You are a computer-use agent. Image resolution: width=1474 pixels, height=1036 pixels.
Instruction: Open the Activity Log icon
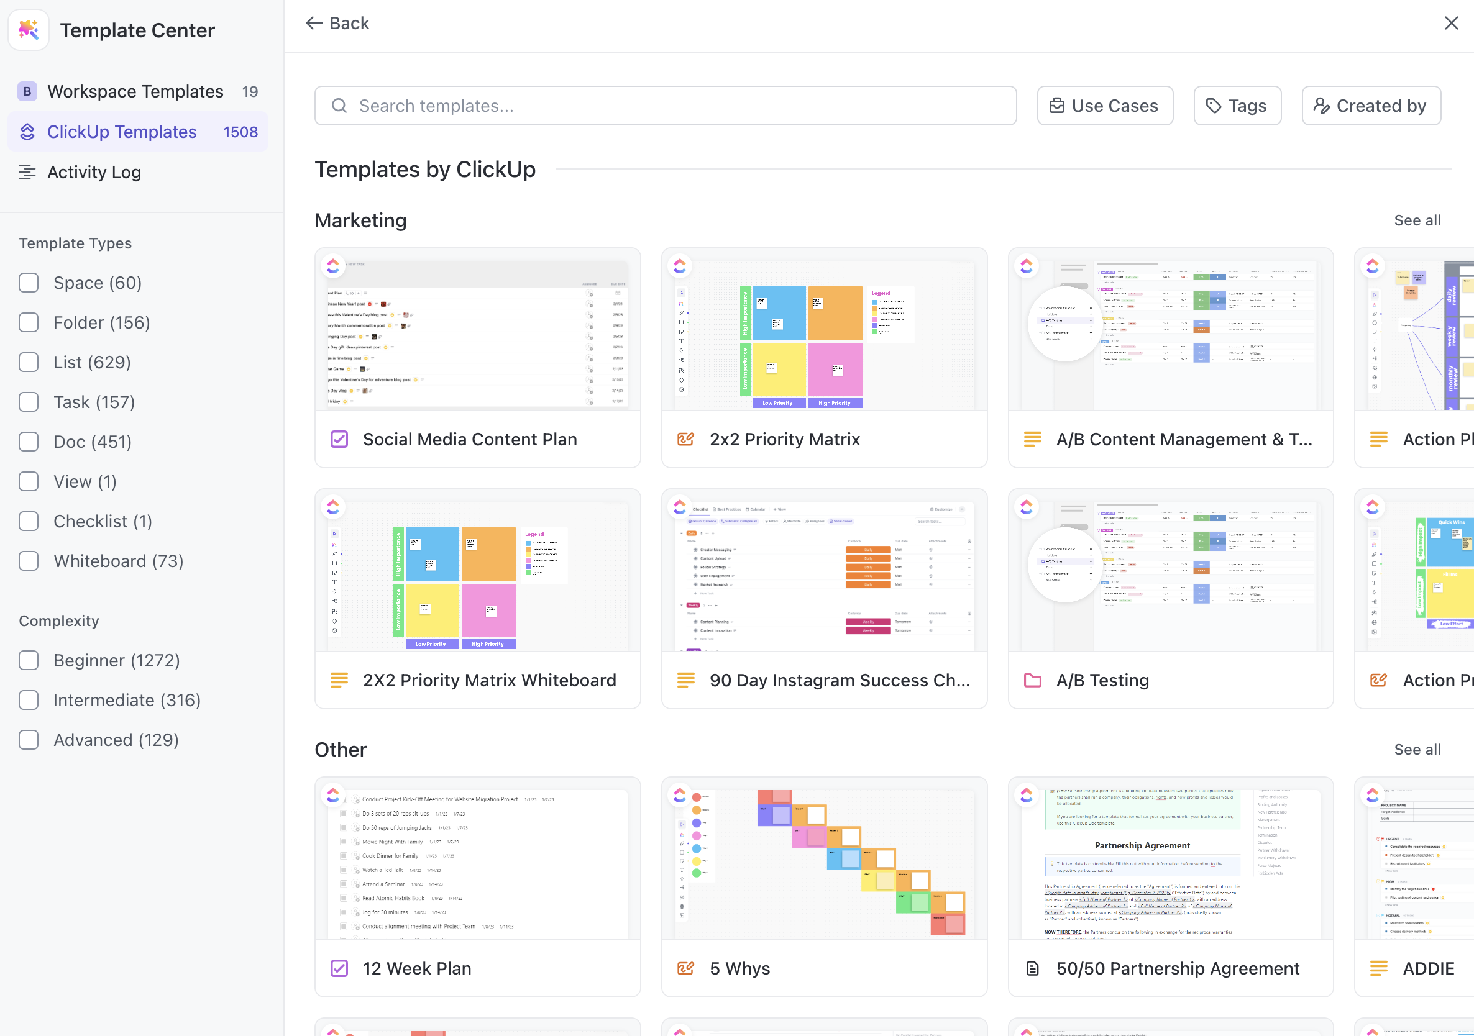pos(27,172)
